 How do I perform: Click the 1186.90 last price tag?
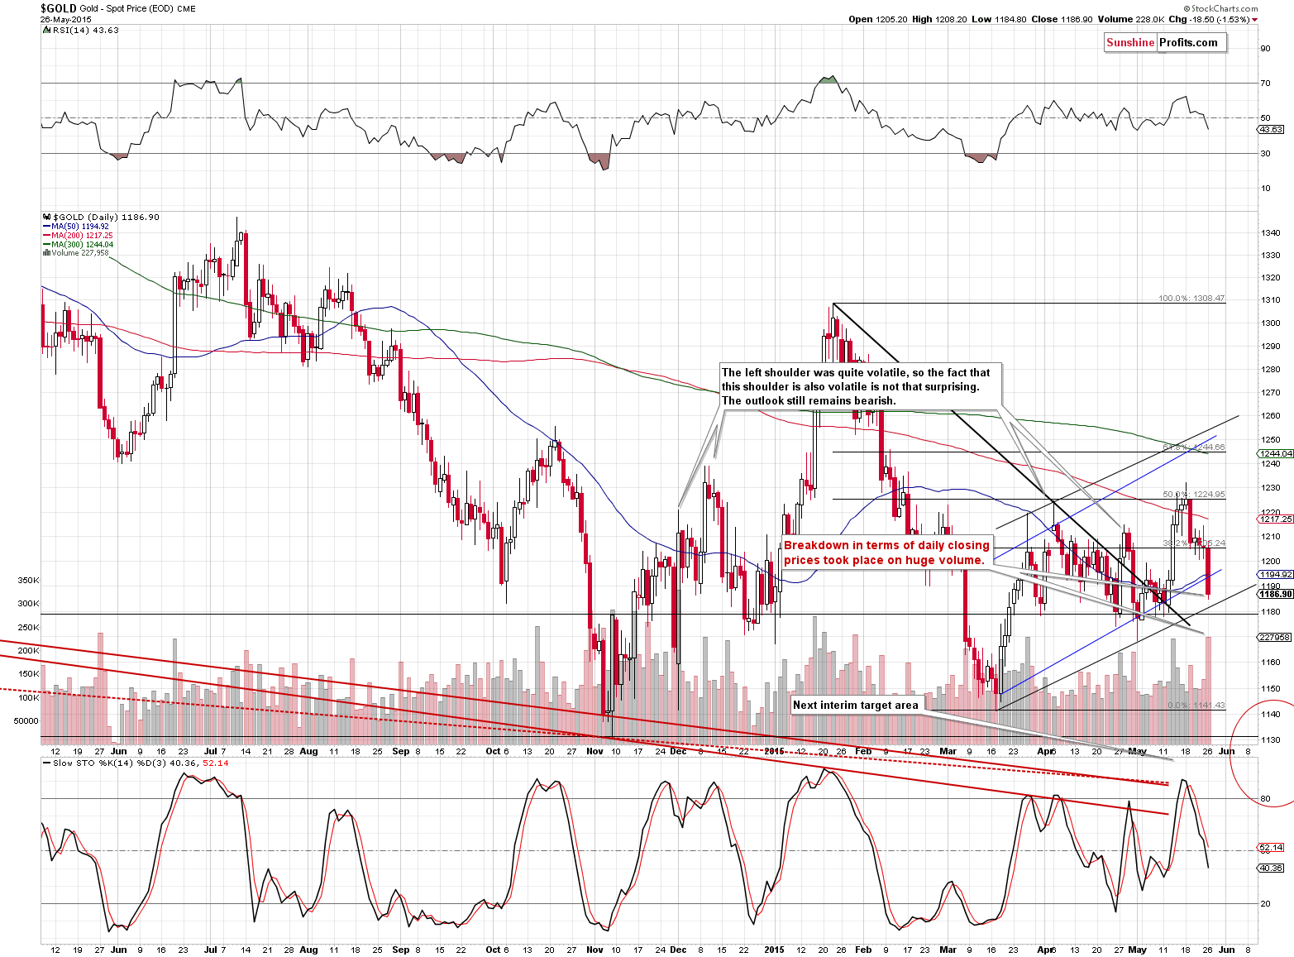click(x=1274, y=594)
